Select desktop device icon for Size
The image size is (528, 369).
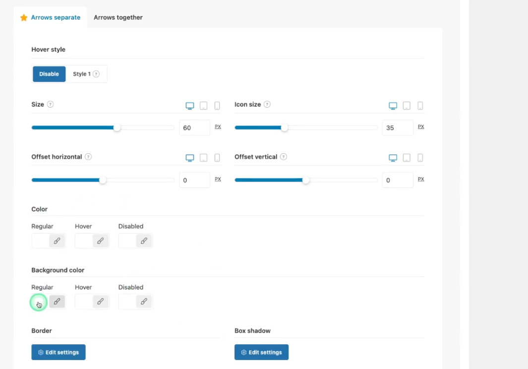click(x=190, y=106)
